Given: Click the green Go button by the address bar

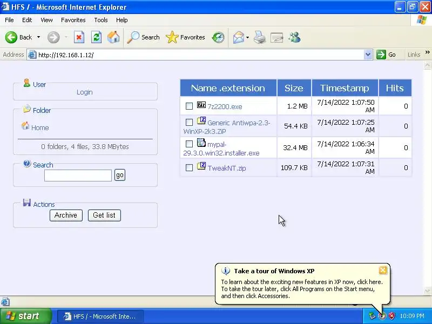Looking at the screenshot, I should [386, 55].
